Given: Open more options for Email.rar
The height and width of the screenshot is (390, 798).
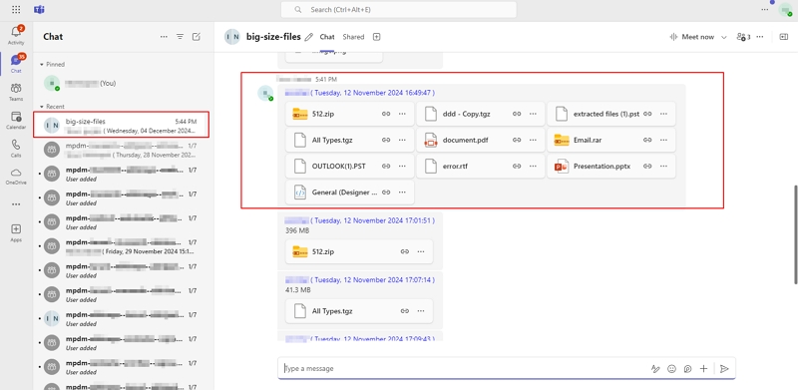Looking at the screenshot, I should pyautogui.click(x=663, y=140).
